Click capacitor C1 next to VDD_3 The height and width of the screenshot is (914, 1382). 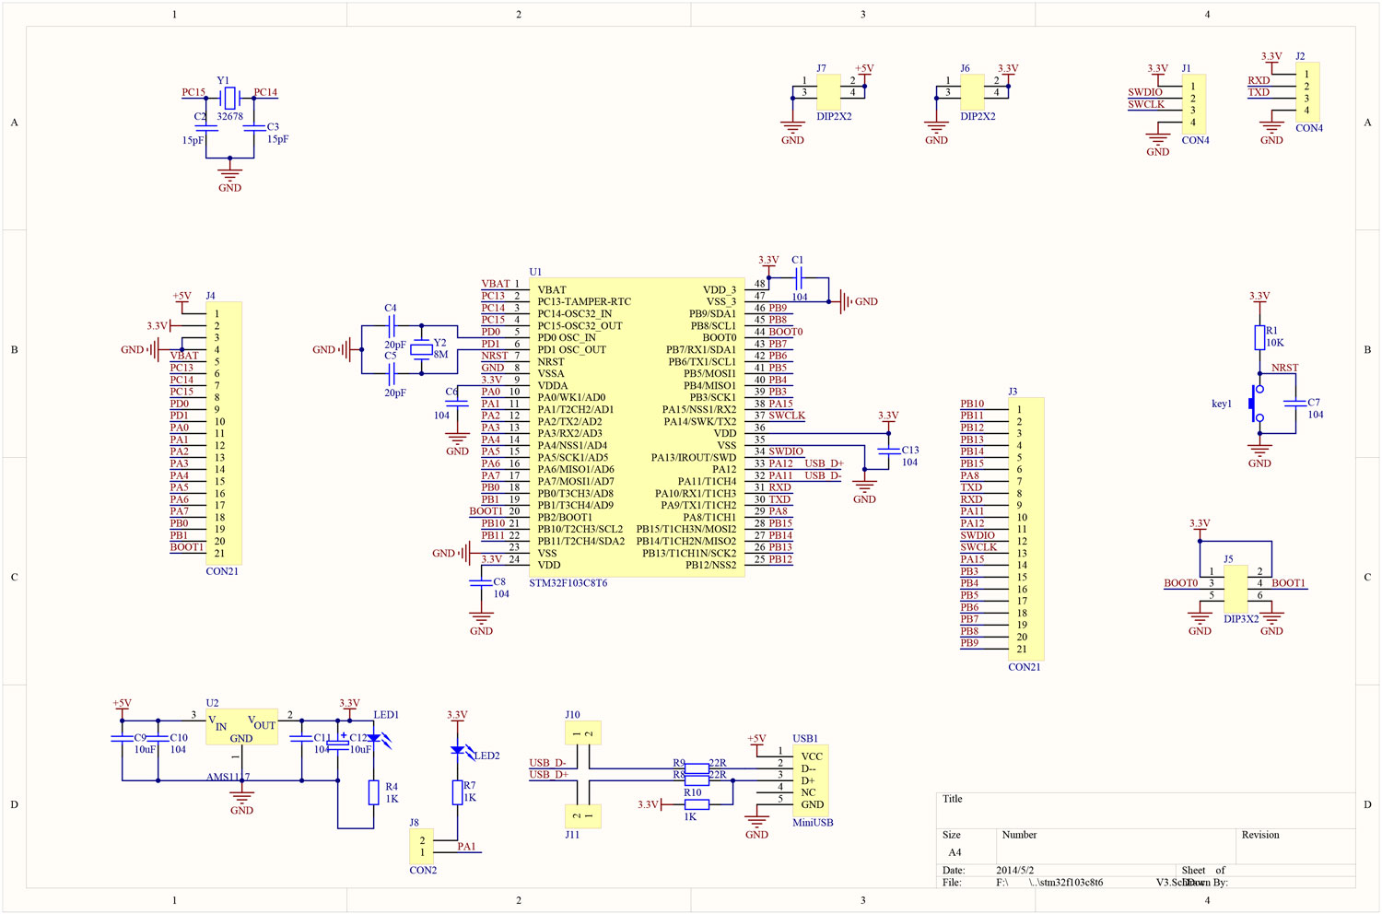tap(798, 277)
